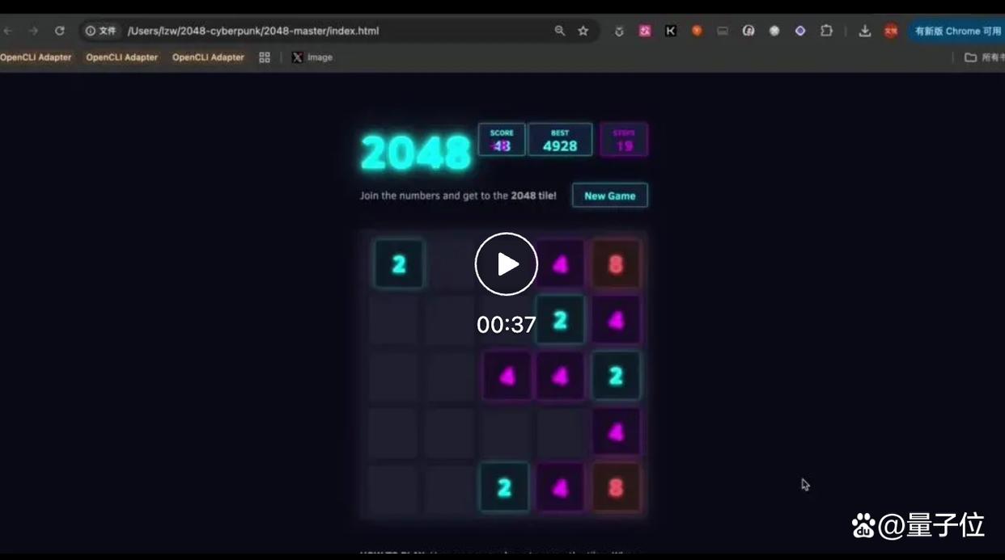Click the Chrome profile avatar
The width and height of the screenshot is (1005, 560).
coord(891,31)
